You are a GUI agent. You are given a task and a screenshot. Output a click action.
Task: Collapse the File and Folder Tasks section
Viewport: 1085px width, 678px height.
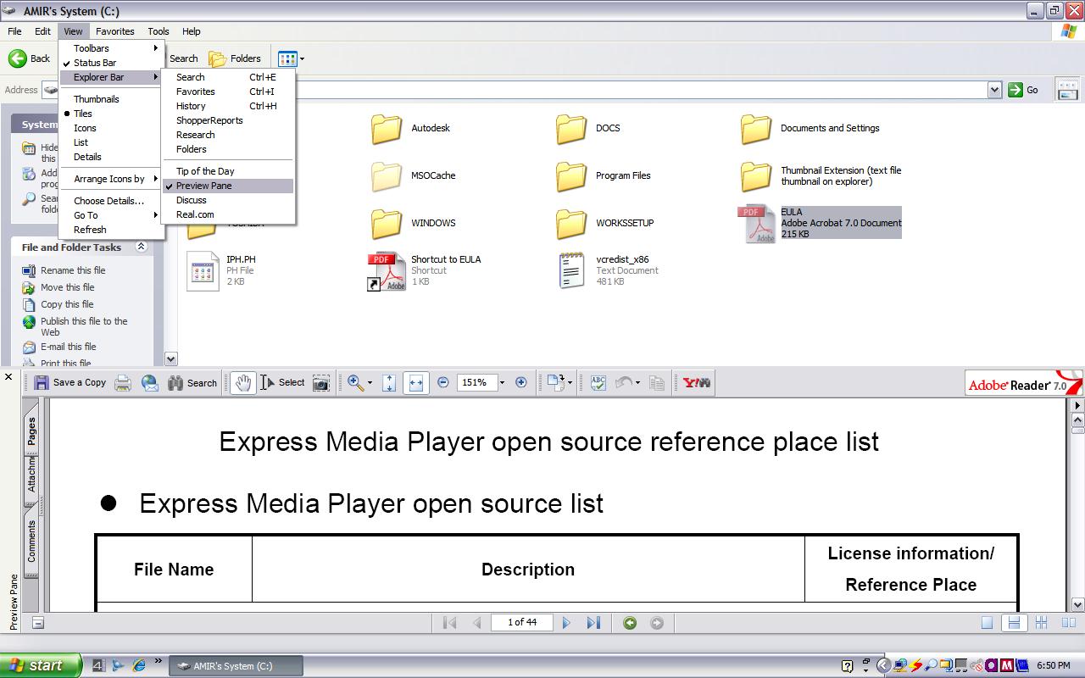tap(142, 247)
